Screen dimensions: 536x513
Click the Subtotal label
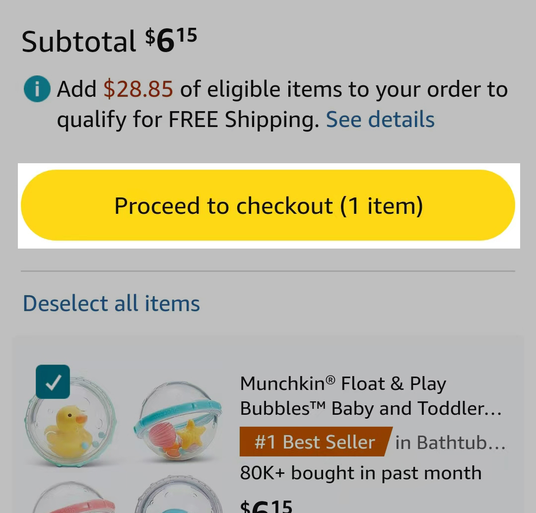78,41
